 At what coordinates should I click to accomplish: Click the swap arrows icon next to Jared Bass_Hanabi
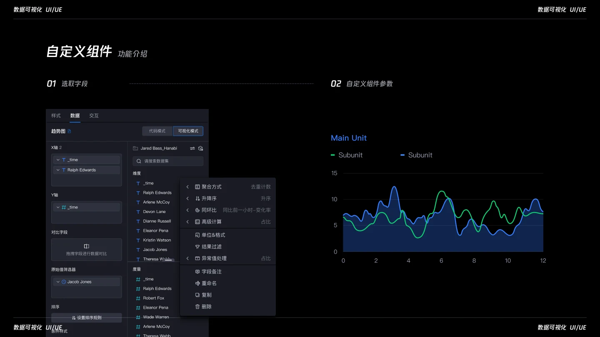coord(192,148)
